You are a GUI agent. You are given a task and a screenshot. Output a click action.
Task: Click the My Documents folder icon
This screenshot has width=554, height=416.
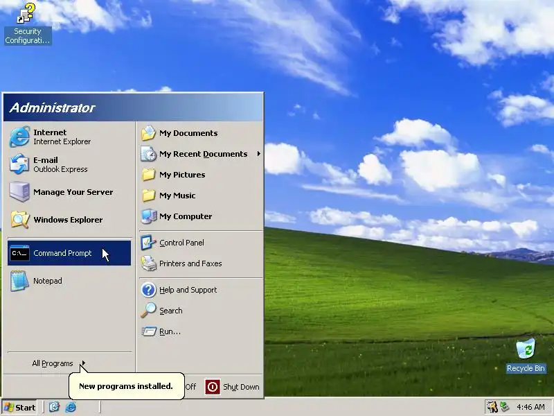point(149,133)
